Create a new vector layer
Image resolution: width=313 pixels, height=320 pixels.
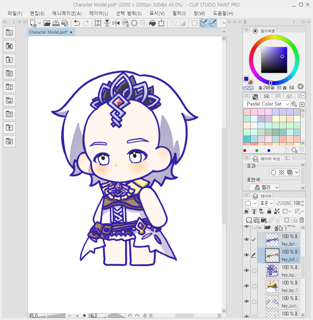256,220
